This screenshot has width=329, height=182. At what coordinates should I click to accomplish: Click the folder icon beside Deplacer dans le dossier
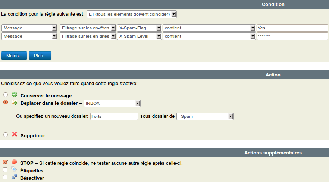[x=15, y=102]
